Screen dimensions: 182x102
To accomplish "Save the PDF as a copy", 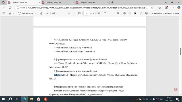I will coord(135,13).
